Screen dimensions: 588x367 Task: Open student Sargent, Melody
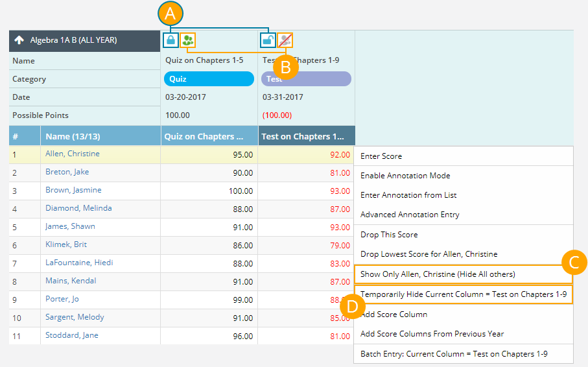pos(75,317)
